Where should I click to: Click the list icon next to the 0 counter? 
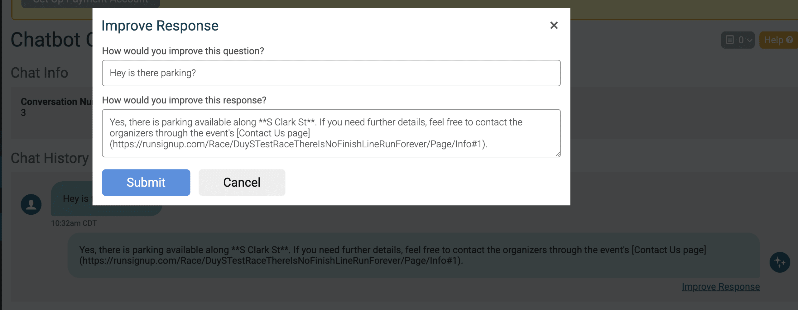coord(730,40)
